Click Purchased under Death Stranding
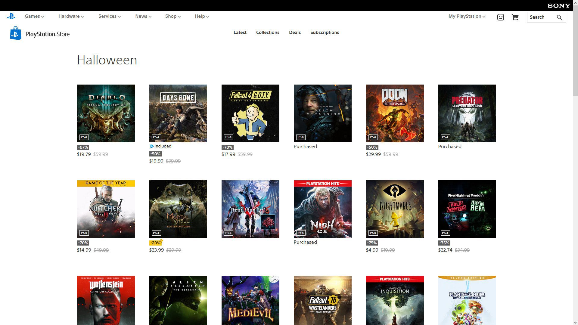This screenshot has width=578, height=325. (x=305, y=147)
